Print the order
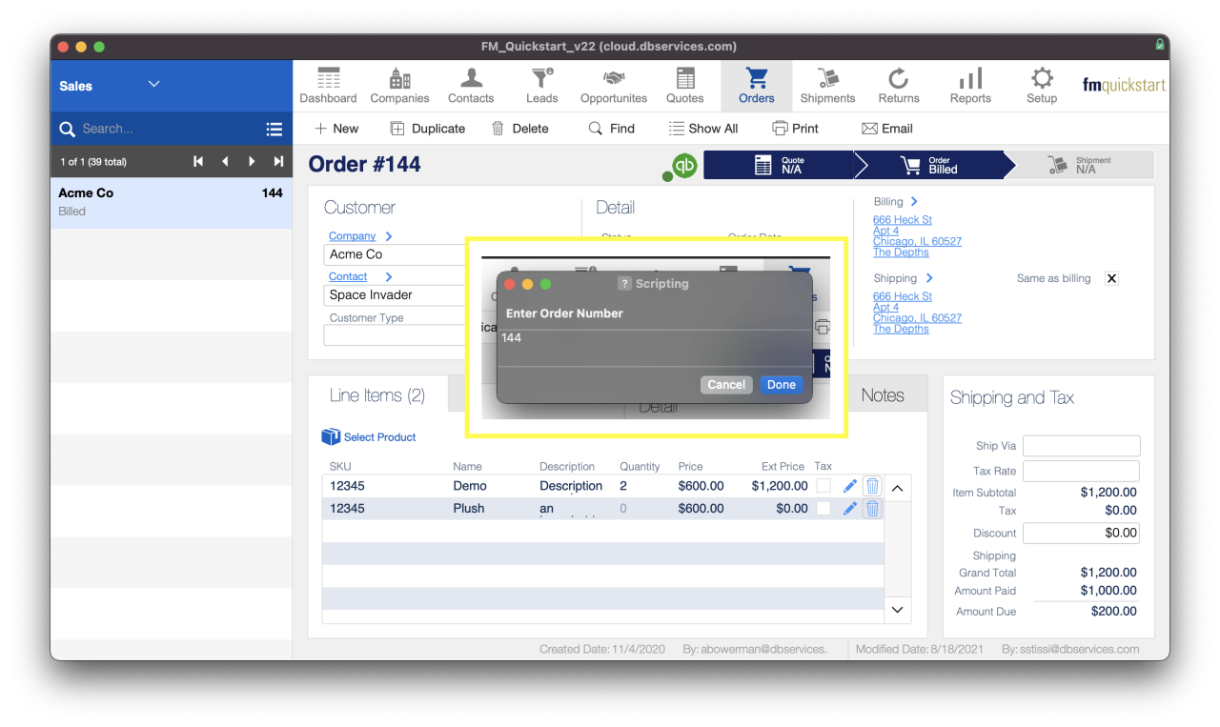This screenshot has width=1220, height=727. [796, 129]
